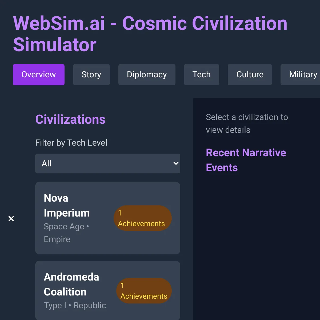This screenshot has height=320, width=320.
Task: Click the WebSim.ai Cosmic Civilization Simulator title
Action: (150, 34)
